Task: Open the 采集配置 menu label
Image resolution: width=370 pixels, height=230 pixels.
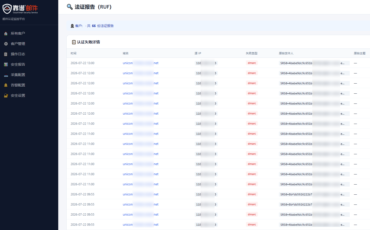Action: (x=18, y=75)
